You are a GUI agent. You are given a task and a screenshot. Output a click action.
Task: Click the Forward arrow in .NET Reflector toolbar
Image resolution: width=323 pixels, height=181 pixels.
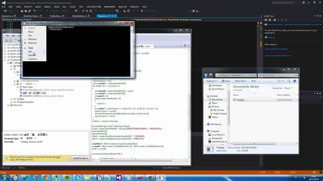click(10, 40)
